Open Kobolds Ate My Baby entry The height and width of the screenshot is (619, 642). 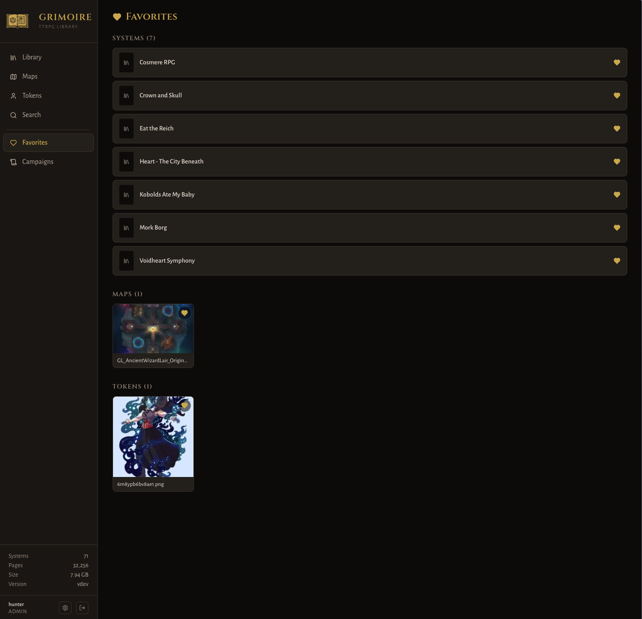click(370, 195)
